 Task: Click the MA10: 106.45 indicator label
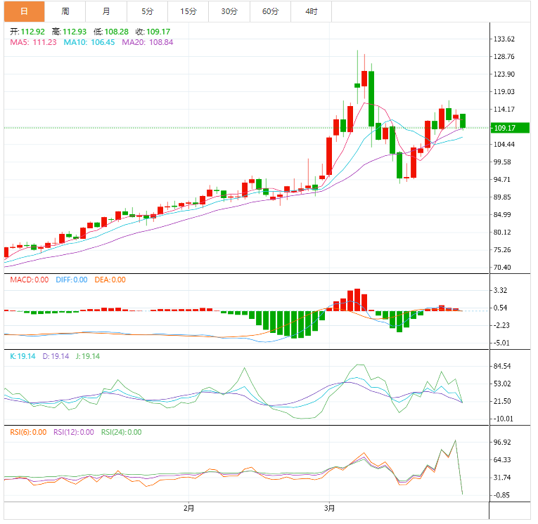(x=89, y=42)
